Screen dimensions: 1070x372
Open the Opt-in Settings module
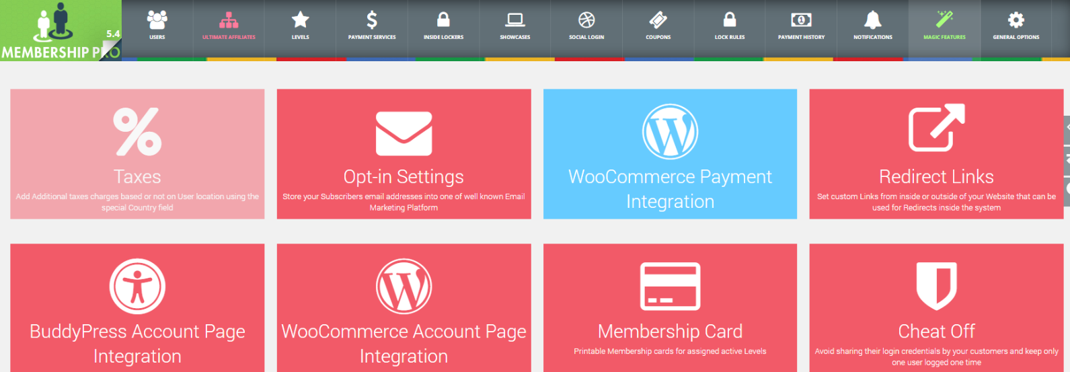coord(404,154)
